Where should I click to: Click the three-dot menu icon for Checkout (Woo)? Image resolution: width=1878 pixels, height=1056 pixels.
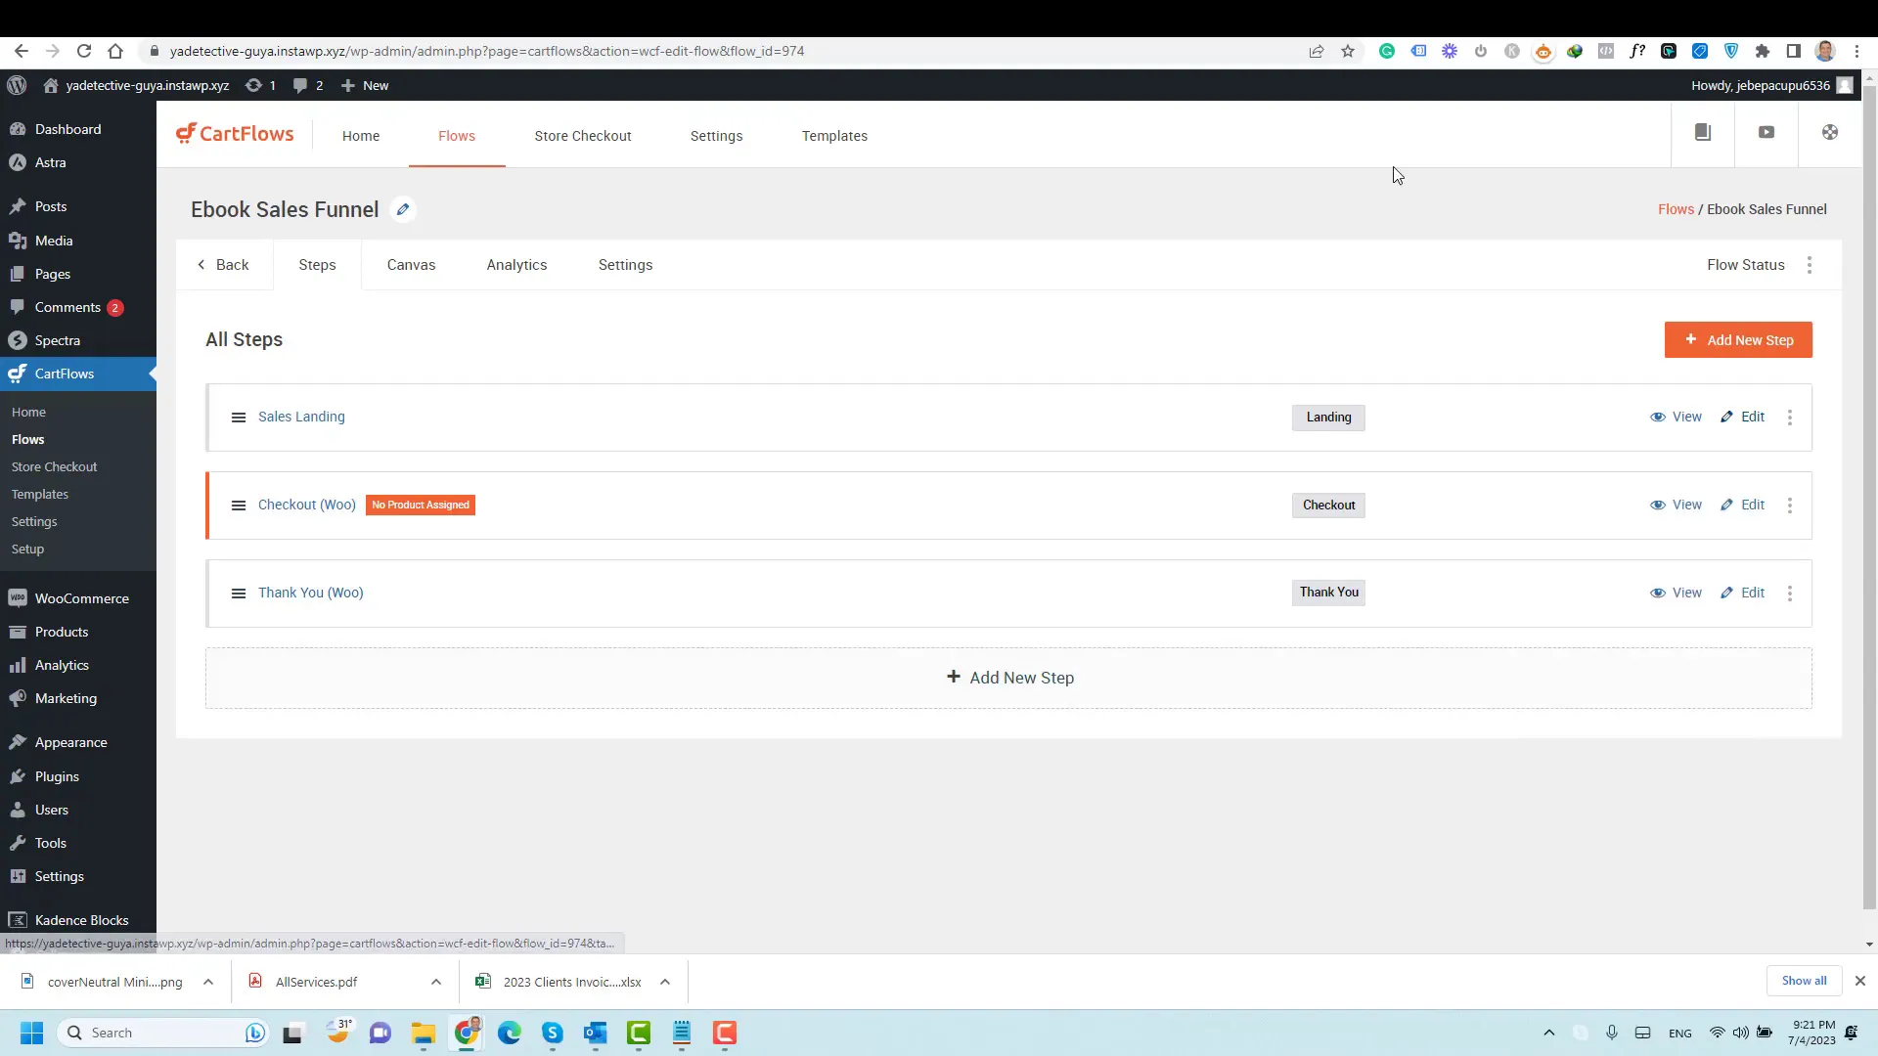(1790, 505)
